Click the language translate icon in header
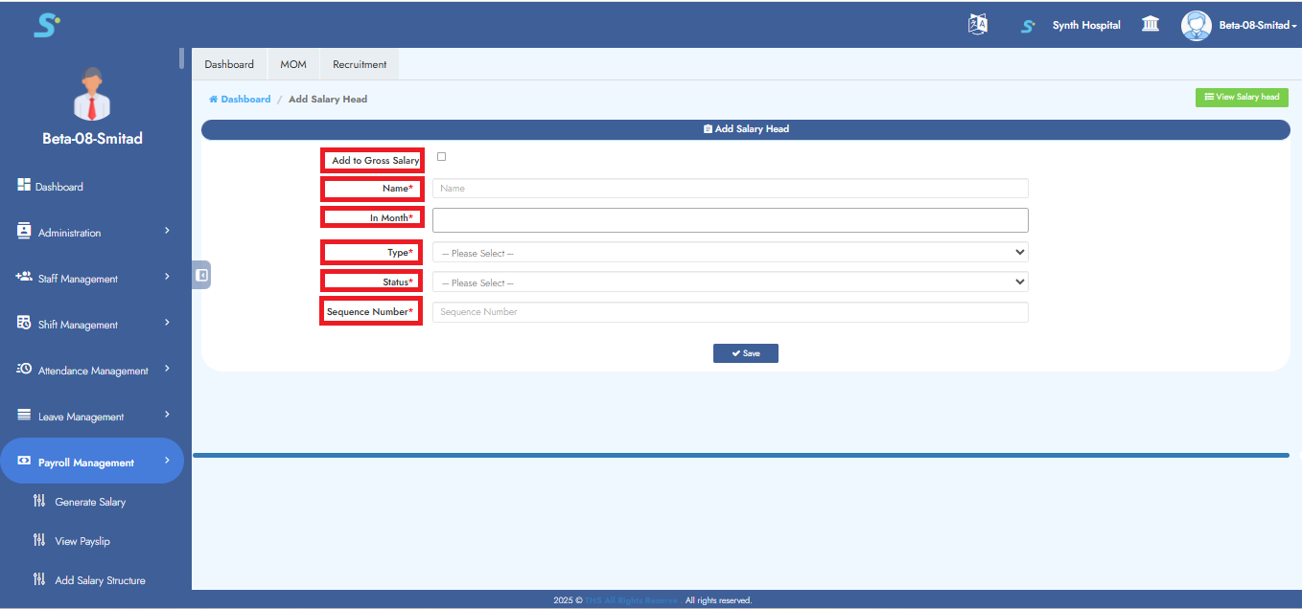Viewport: 1302px width, 609px height. coord(977,25)
